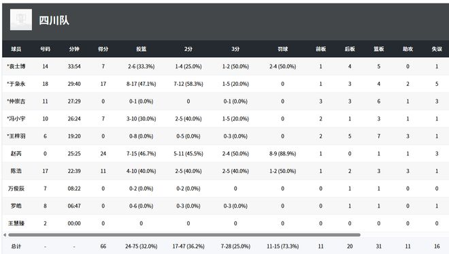
Task: Click the 篮板 column header
Action: [x=378, y=49]
